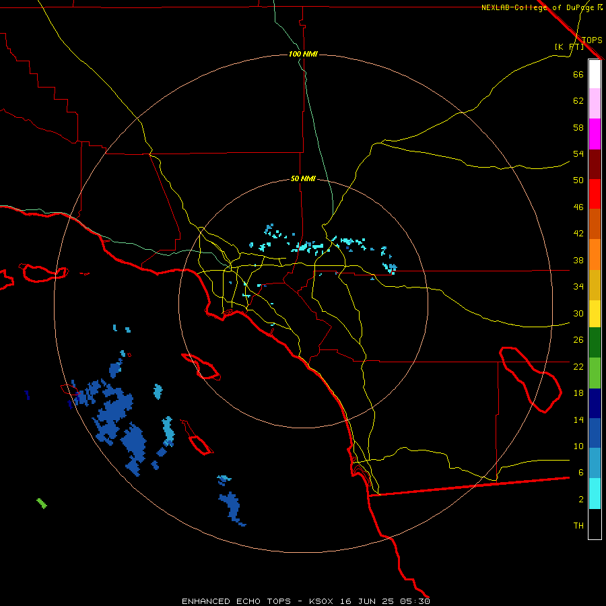Click the light pink 62 kft legend swatch
The width and height of the screenshot is (606, 606).
tap(595, 103)
